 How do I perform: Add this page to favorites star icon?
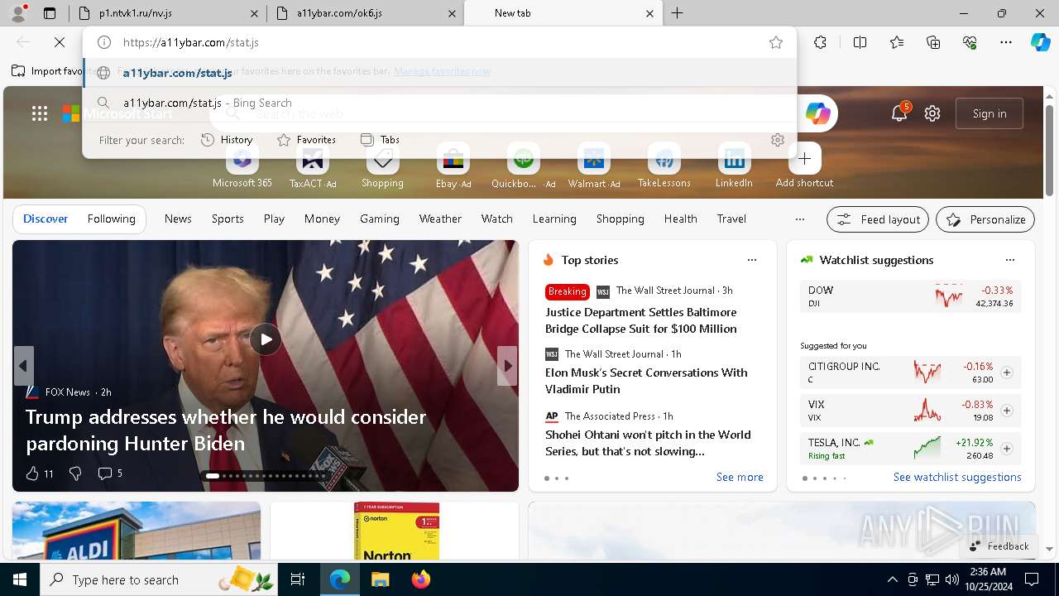click(x=776, y=42)
